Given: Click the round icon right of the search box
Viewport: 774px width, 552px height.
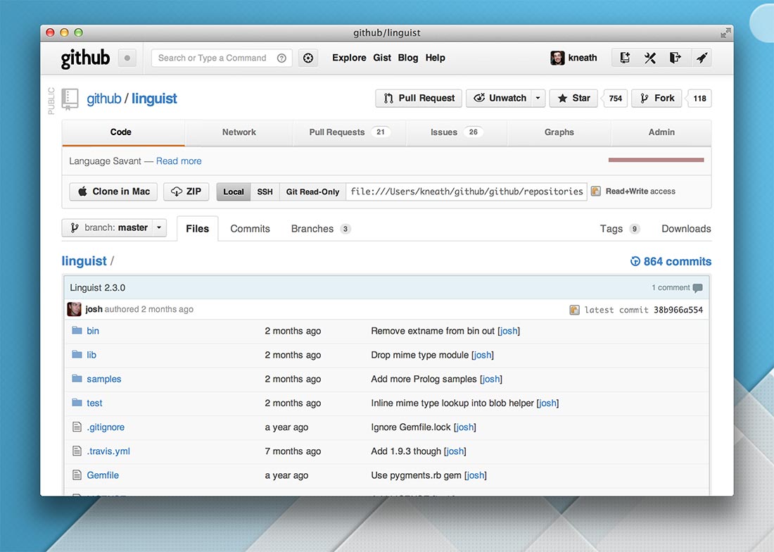Looking at the screenshot, I should tap(308, 58).
